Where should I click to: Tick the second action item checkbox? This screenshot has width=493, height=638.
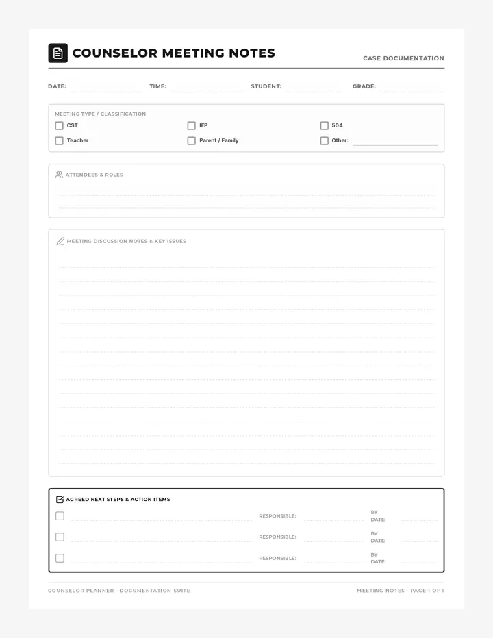click(60, 537)
